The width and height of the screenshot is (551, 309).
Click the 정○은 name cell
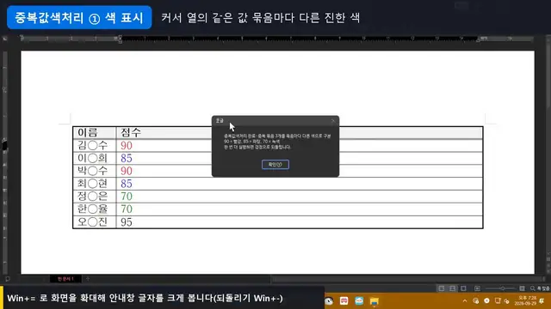[95, 197]
